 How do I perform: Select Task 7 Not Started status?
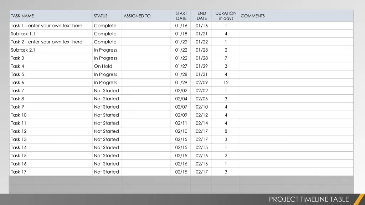(x=106, y=91)
